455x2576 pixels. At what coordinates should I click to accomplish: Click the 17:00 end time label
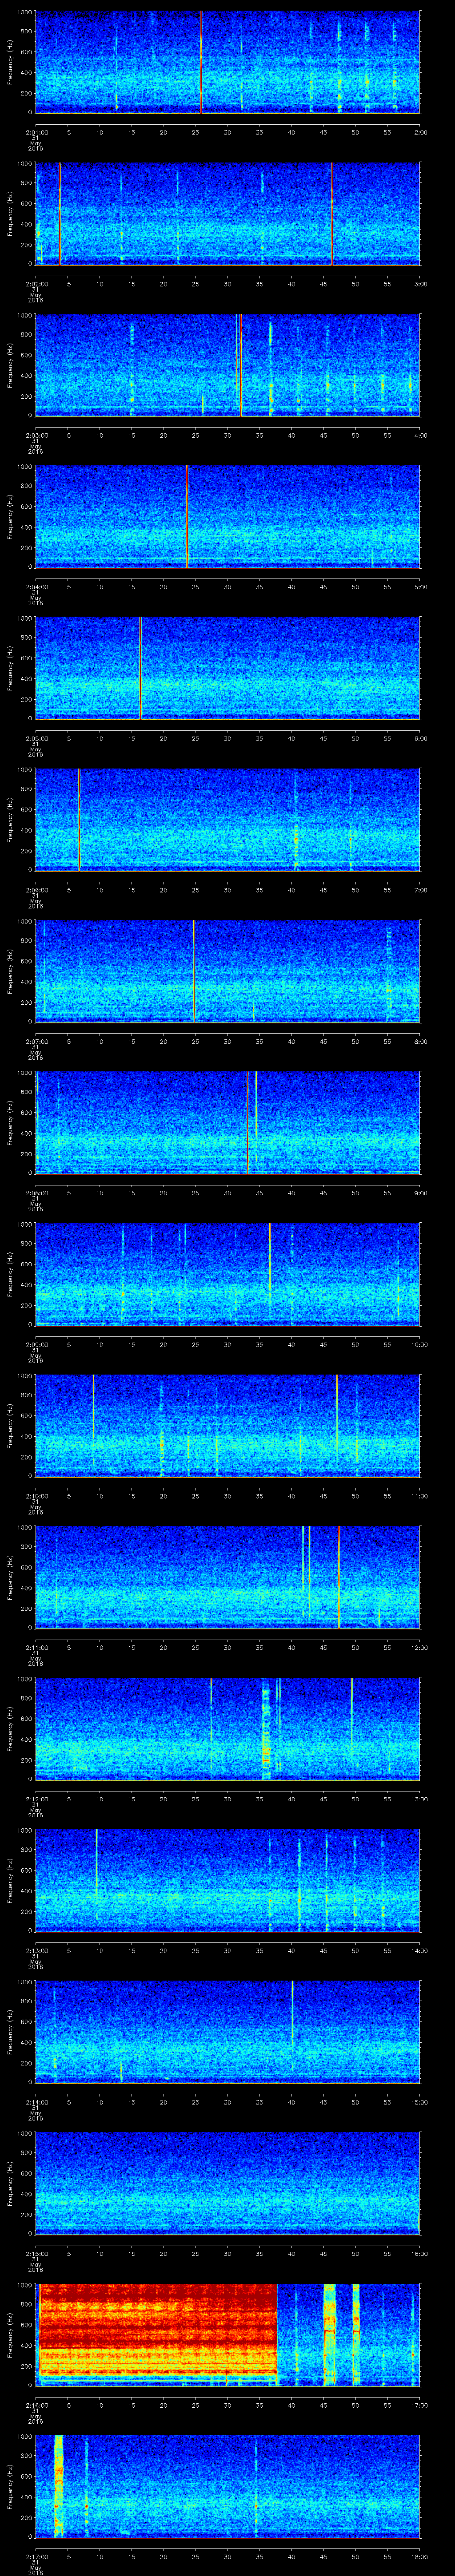click(419, 2404)
